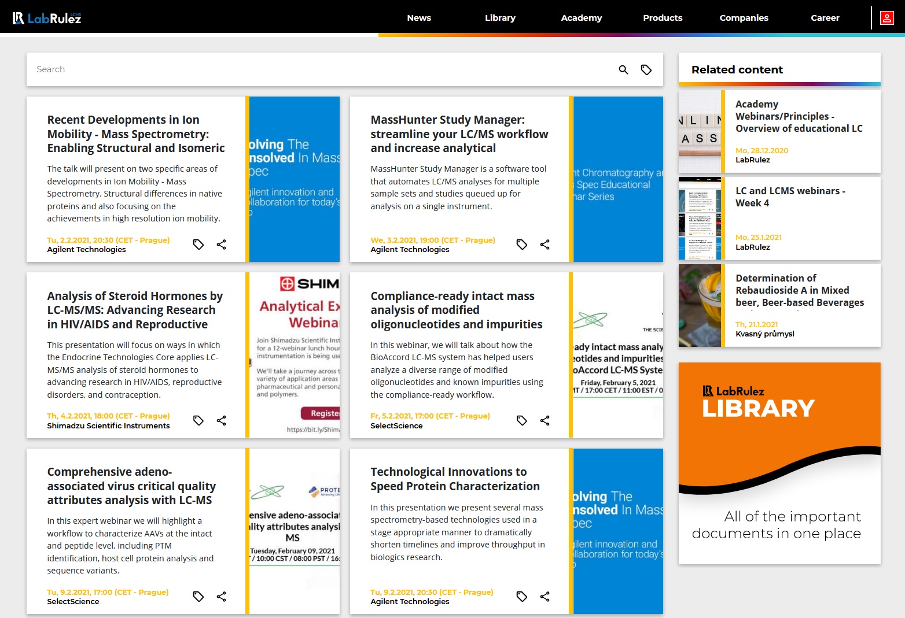Click tag icon on MassHunter Study Manager card
This screenshot has height=618, width=905.
[x=522, y=245]
